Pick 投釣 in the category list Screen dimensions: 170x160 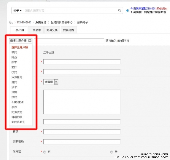click(x=14, y=97)
